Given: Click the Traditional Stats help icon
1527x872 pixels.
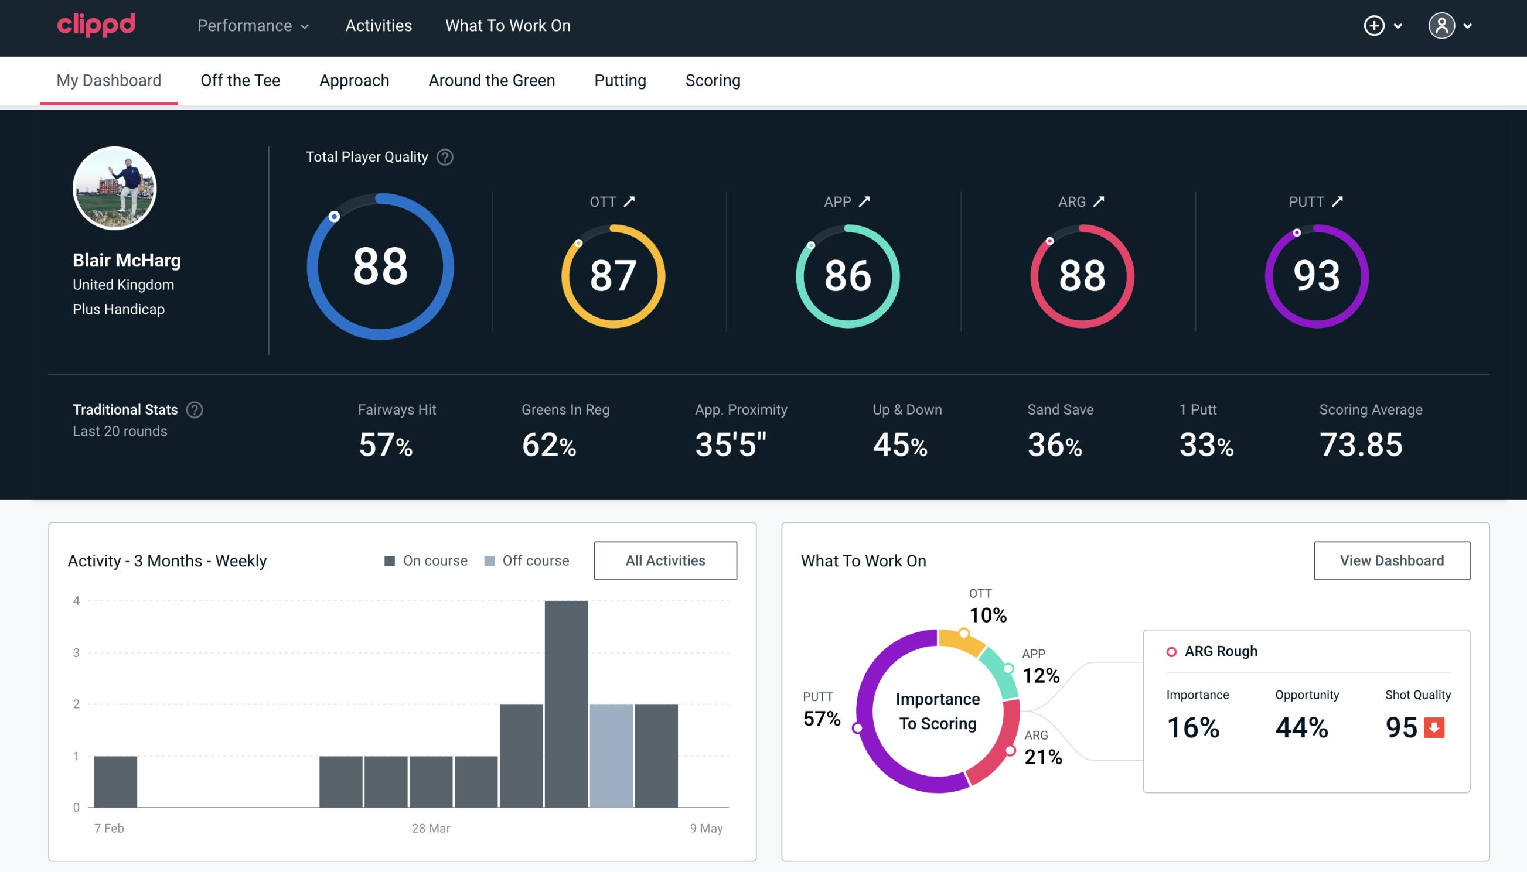Looking at the screenshot, I should coord(193,410).
